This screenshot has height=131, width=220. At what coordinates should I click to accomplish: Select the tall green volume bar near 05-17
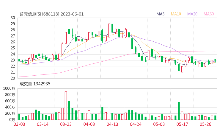tap(179, 111)
